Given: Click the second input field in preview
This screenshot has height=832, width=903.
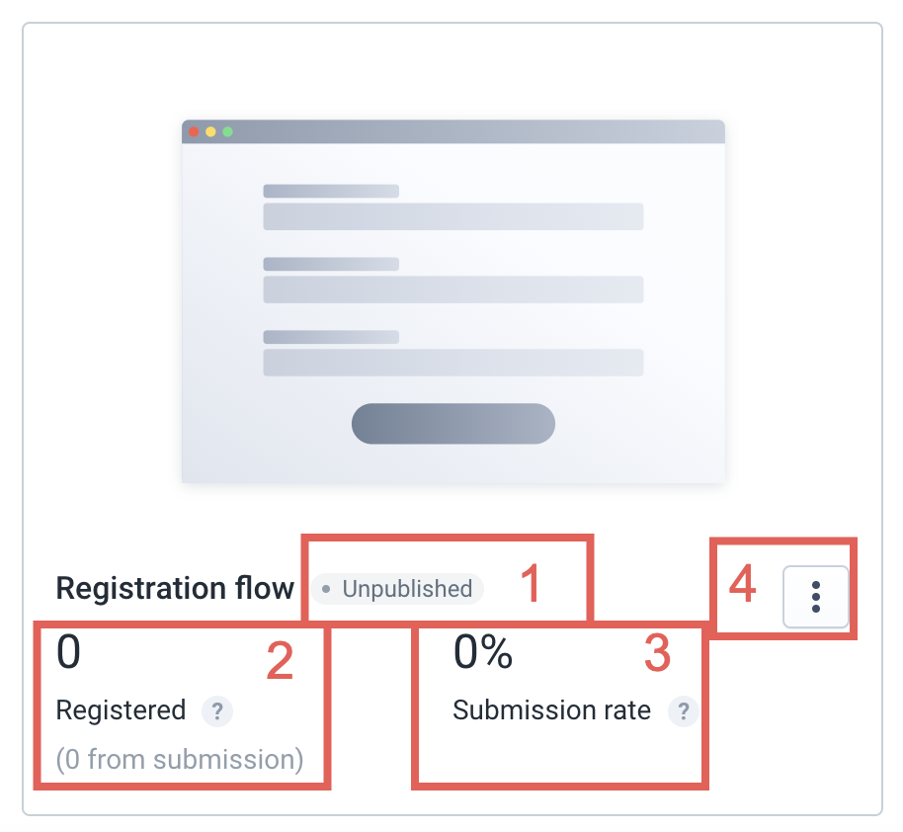Looking at the screenshot, I should click(453, 290).
